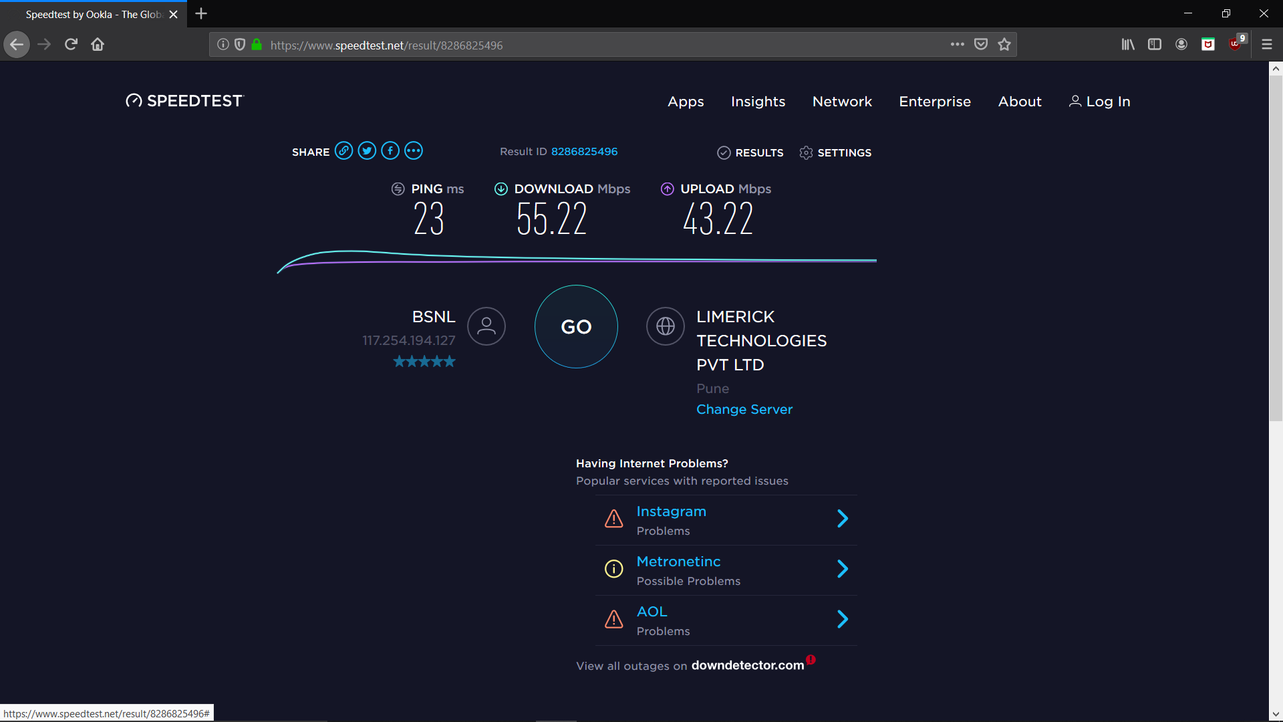Viewport: 1283px width, 722px height.
Task: Click the server/globe icon for Limerick Technologies
Action: (666, 326)
